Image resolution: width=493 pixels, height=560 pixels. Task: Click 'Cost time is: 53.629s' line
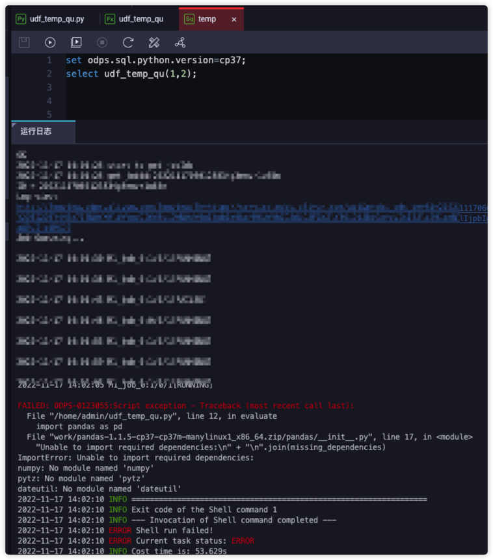(179, 551)
